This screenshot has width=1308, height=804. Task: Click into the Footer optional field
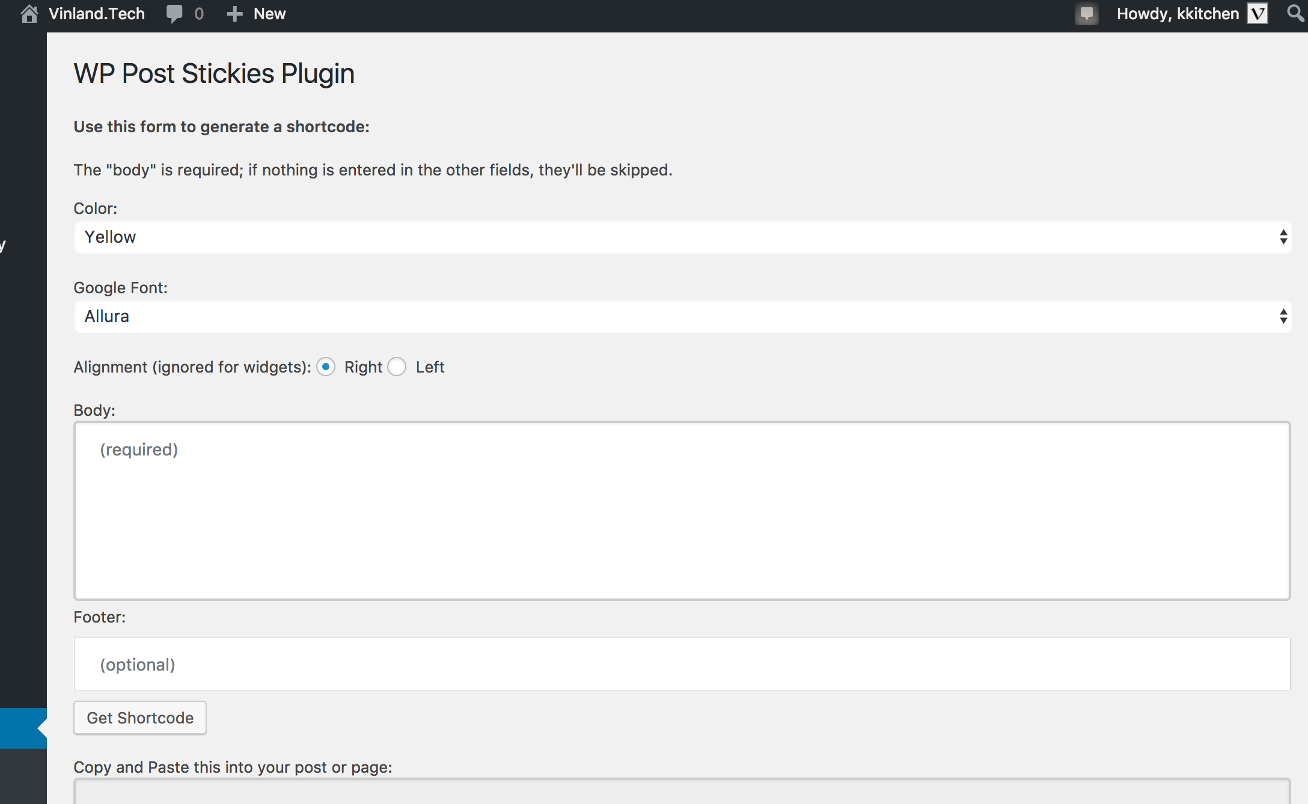click(682, 663)
